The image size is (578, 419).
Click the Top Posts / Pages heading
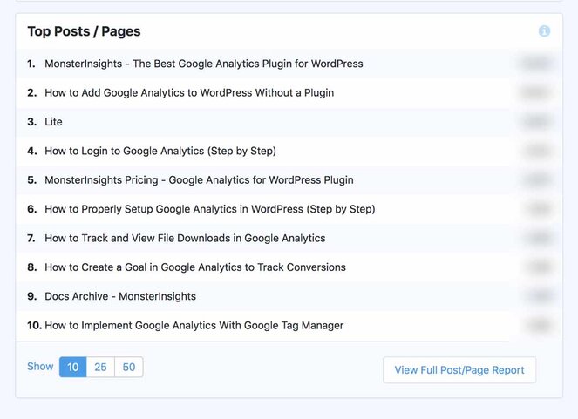(84, 31)
